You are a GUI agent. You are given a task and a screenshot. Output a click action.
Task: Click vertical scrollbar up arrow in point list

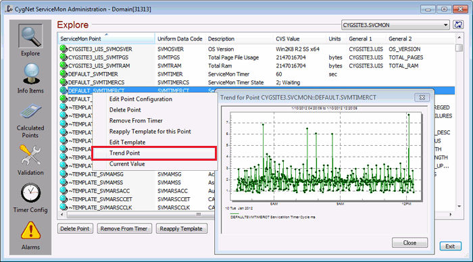(459, 37)
